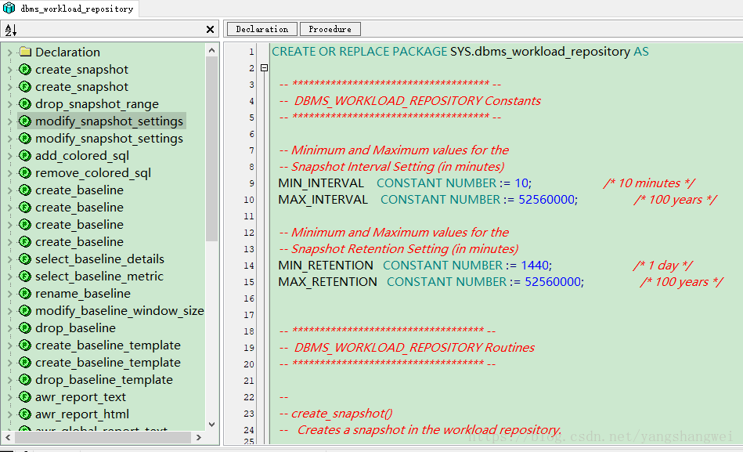The image size is (743, 452).
Task: Click the procedure icon beside drop_snapshot_range
Action: [x=24, y=104]
